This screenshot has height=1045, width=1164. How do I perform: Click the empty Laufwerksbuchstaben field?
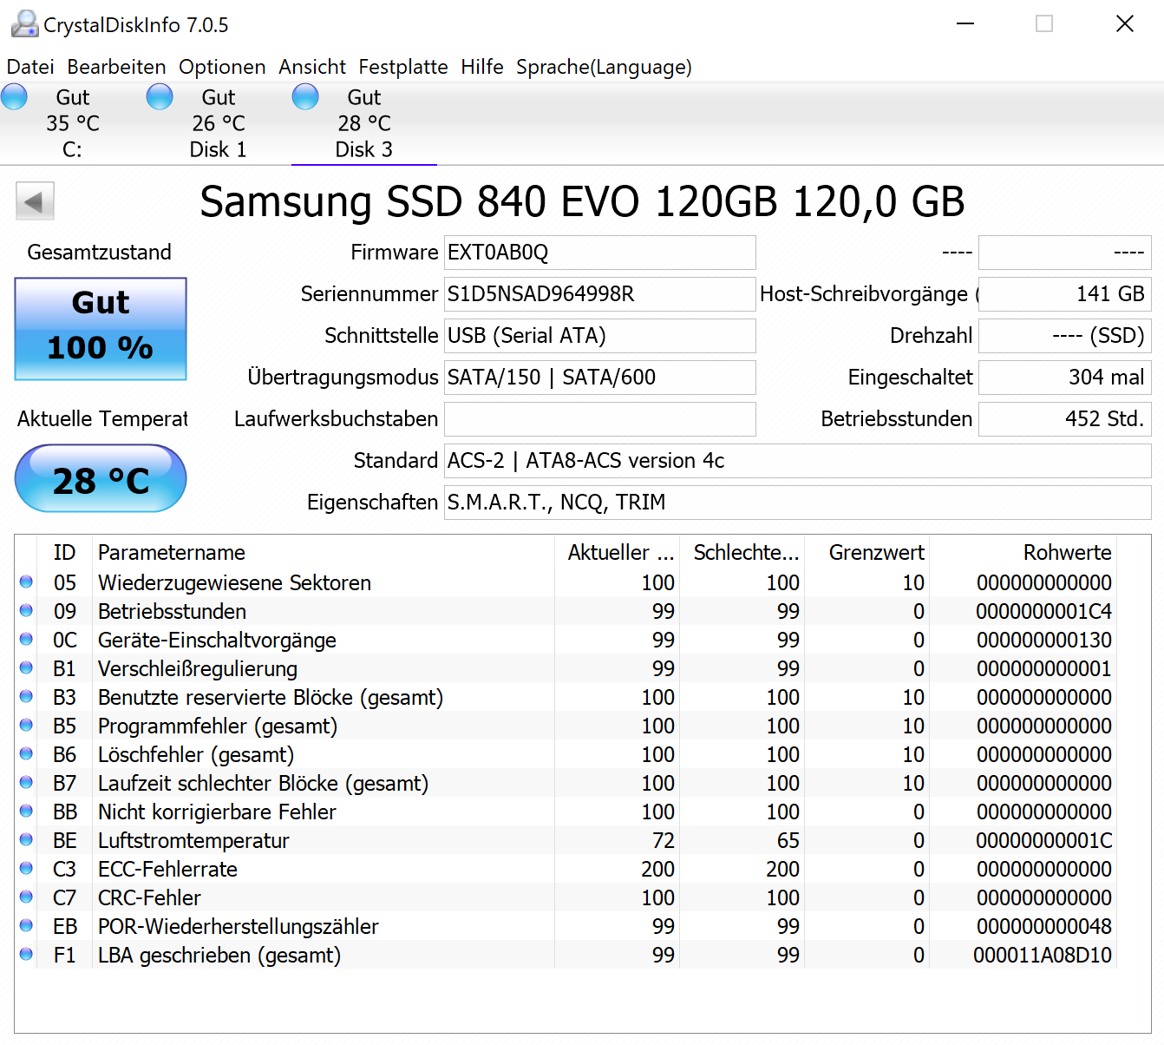(599, 419)
